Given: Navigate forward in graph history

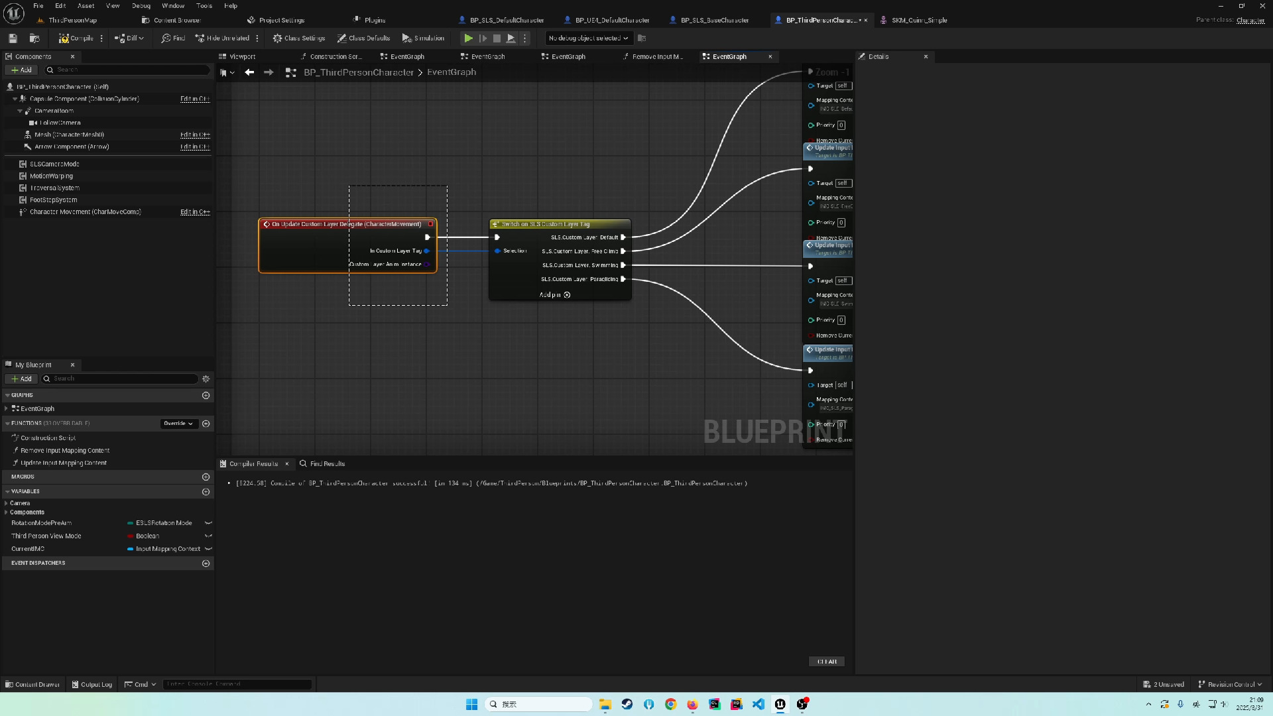Looking at the screenshot, I should tap(269, 72).
